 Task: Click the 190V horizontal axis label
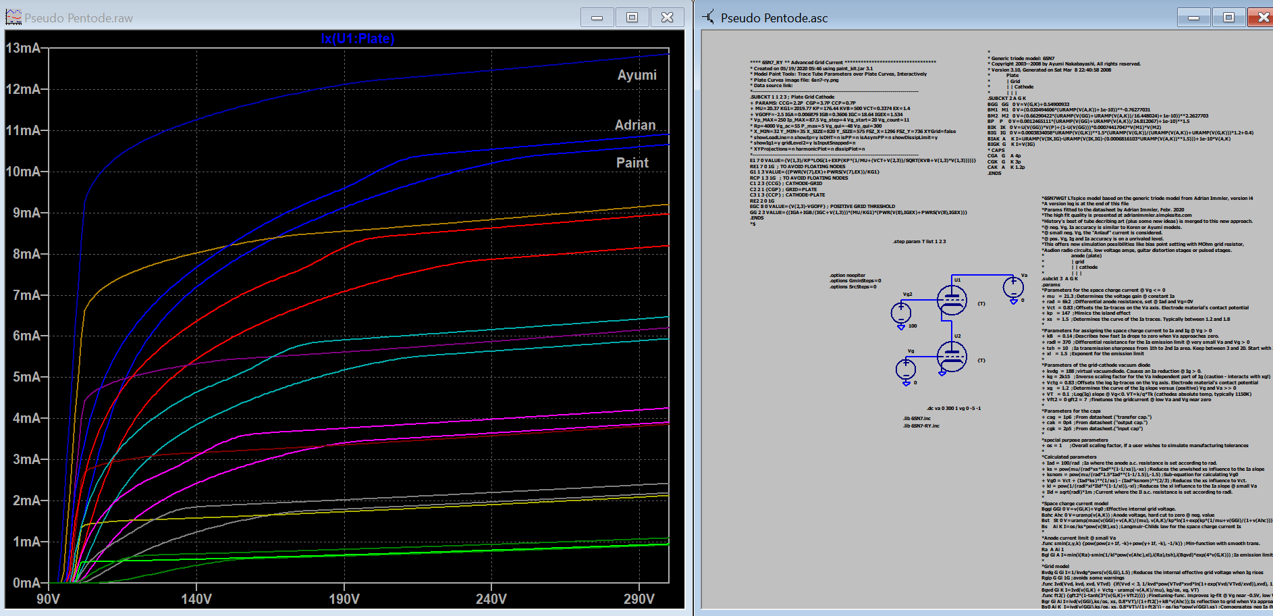pyautogui.click(x=344, y=599)
